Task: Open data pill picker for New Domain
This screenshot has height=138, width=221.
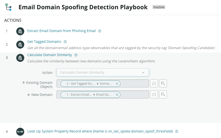Action: point(163,94)
